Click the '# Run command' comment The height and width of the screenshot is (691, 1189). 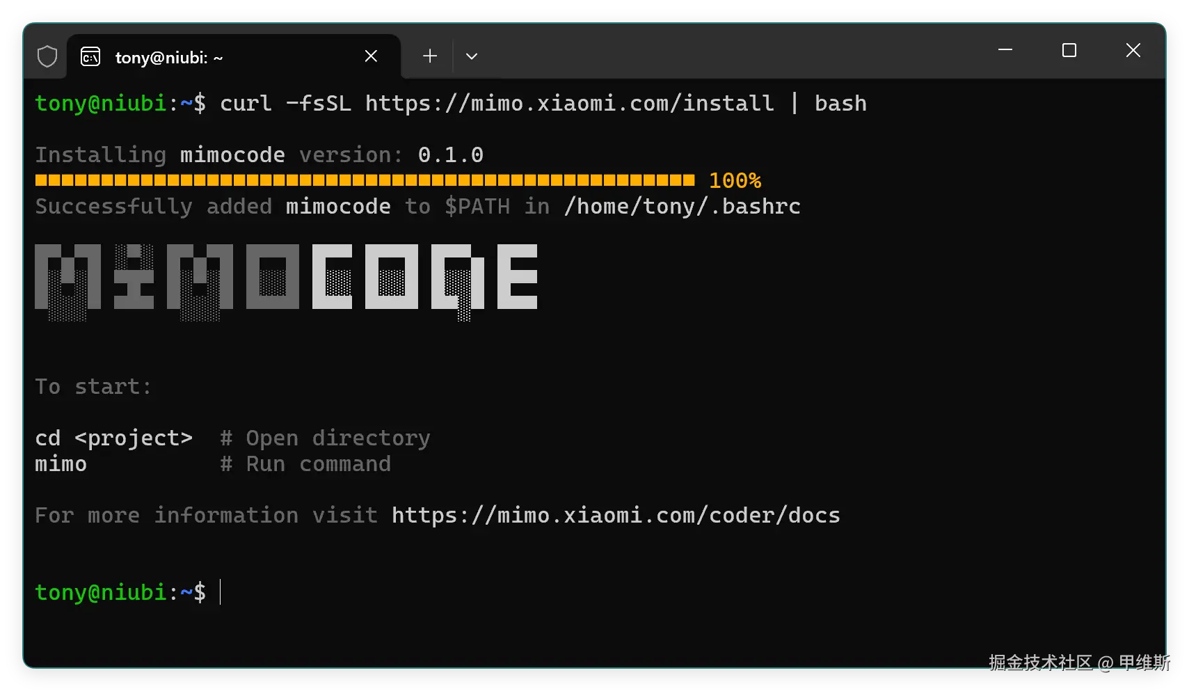click(305, 464)
